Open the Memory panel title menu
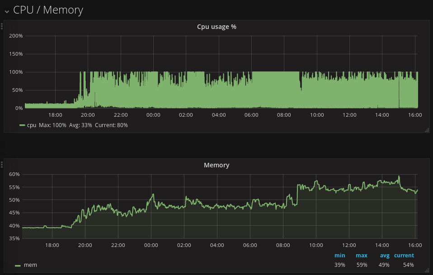This screenshot has height=275, width=433. click(216, 165)
